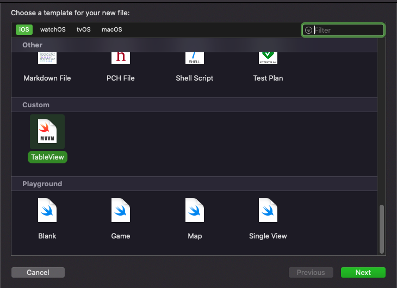This screenshot has width=397, height=288.
Task: Click the Other section header
Action: [195, 45]
